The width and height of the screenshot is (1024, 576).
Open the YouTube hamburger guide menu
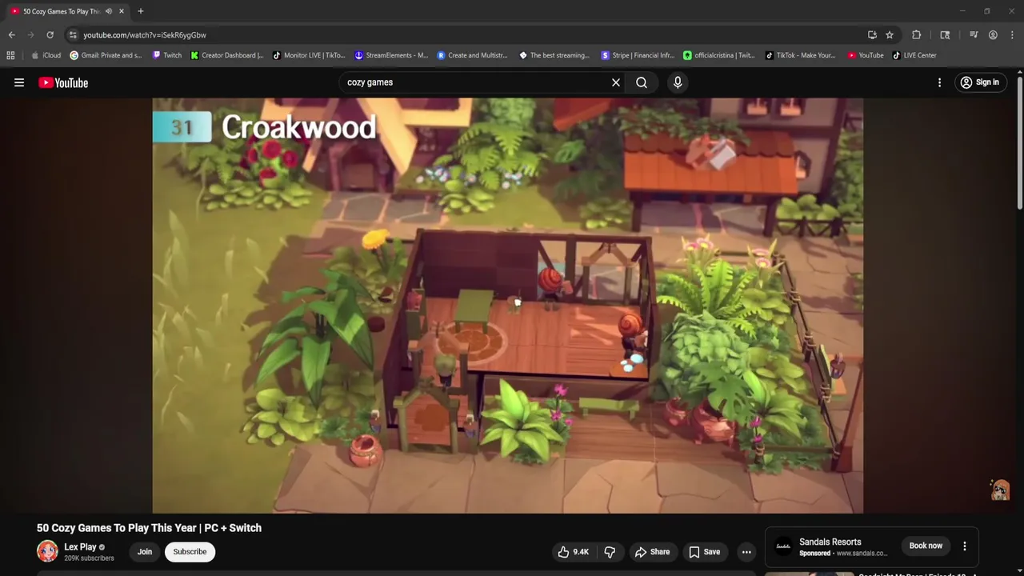pyautogui.click(x=19, y=82)
